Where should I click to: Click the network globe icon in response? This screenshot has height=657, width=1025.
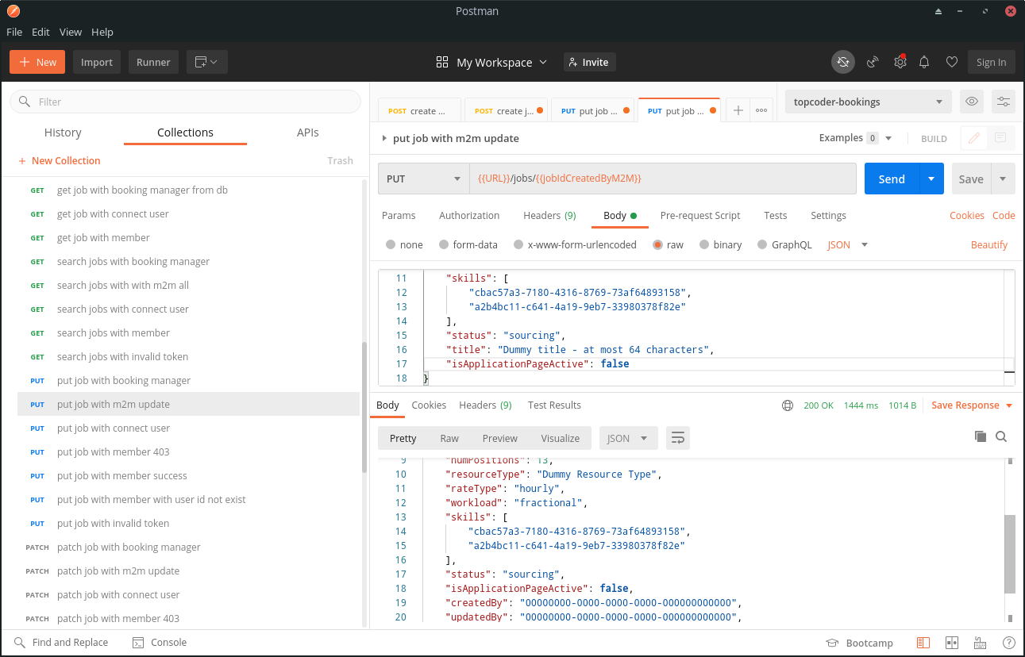coord(788,405)
